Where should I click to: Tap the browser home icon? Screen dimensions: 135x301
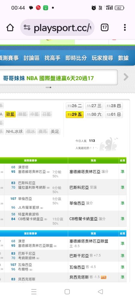[10, 28]
